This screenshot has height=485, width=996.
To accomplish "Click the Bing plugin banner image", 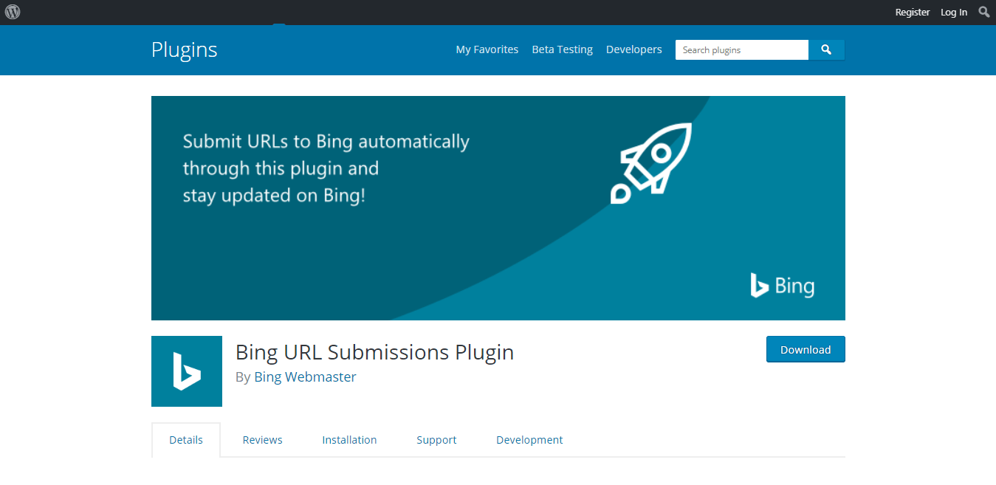I will (x=498, y=208).
